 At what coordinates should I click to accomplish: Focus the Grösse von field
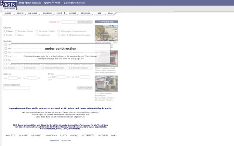tap(13, 78)
